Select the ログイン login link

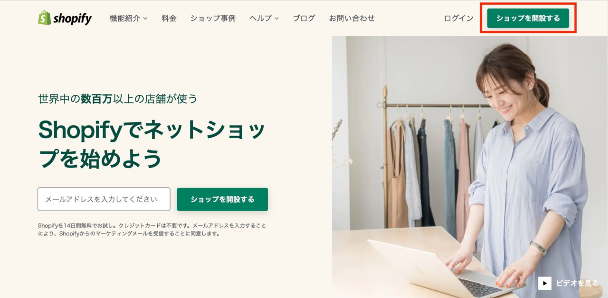pos(459,19)
